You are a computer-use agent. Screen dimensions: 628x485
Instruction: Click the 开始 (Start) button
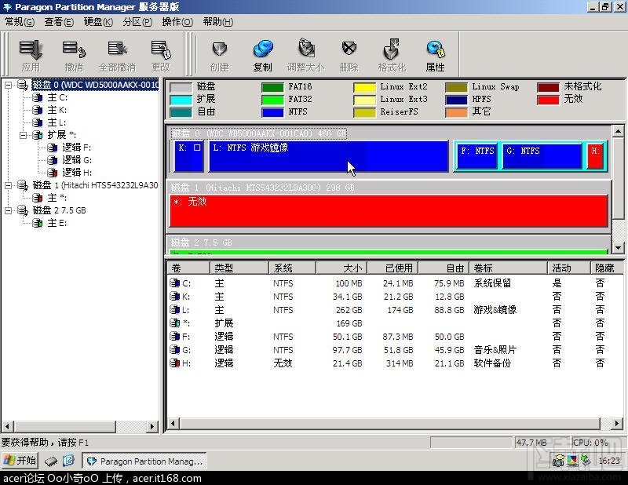coord(19,460)
